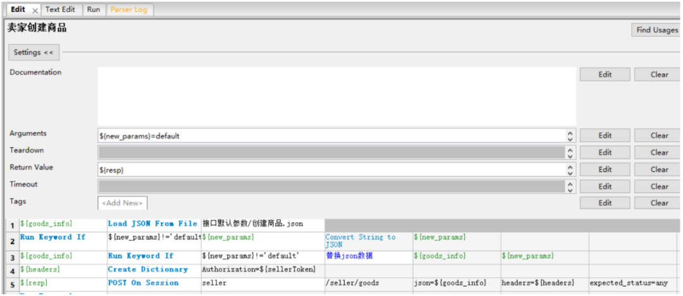This screenshot has width=683, height=296.
Task: Click Teardown field spinner arrows
Action: (x=570, y=152)
